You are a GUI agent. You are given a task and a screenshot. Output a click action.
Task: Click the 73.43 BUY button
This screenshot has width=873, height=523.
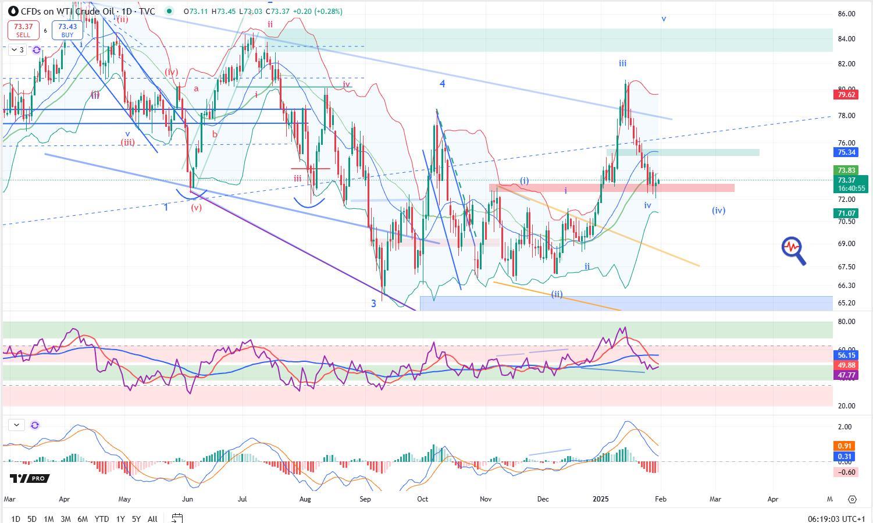(67, 30)
